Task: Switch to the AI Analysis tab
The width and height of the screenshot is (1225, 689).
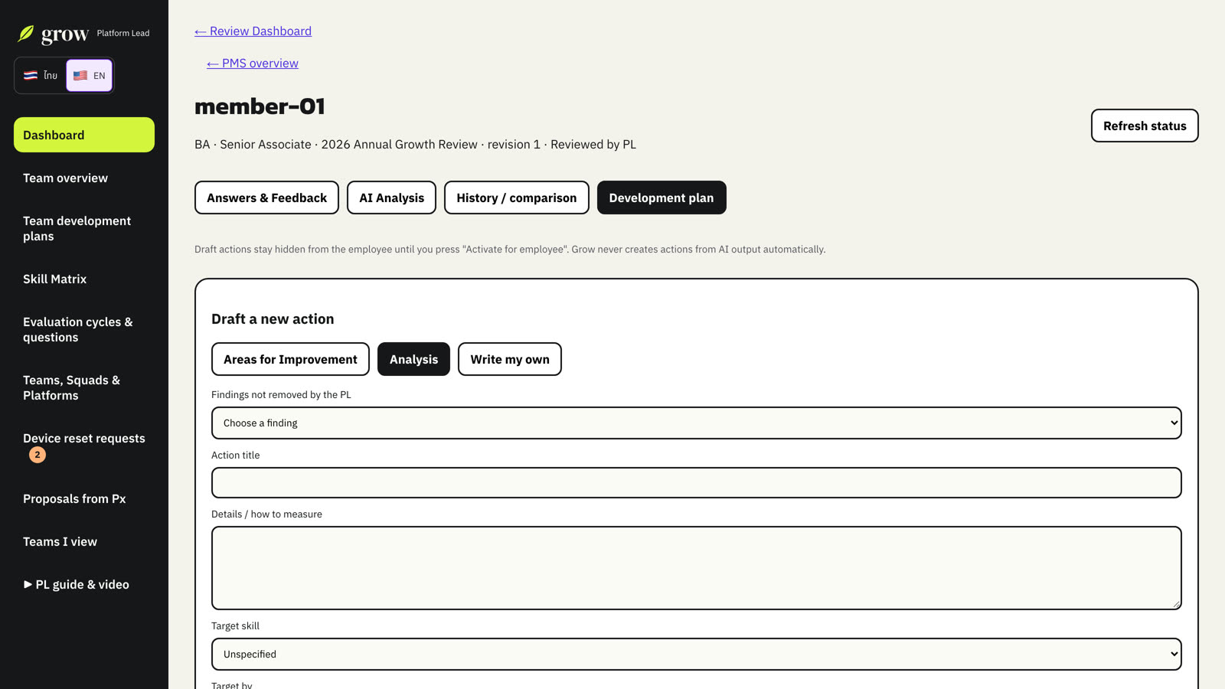Action: click(x=391, y=198)
